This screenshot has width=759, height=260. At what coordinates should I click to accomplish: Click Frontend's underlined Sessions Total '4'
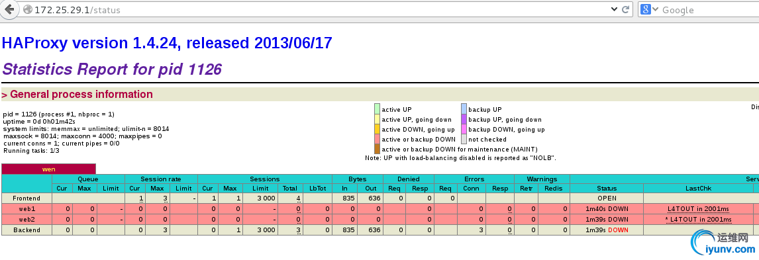[x=299, y=198]
